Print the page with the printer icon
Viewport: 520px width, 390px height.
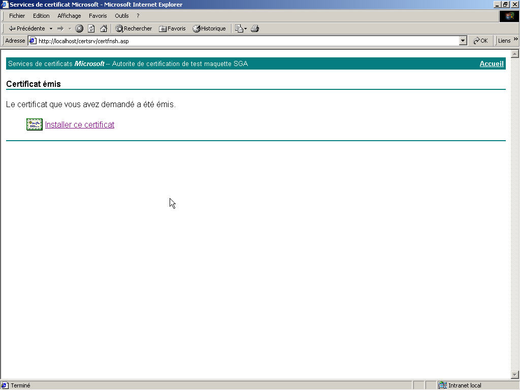click(x=255, y=28)
